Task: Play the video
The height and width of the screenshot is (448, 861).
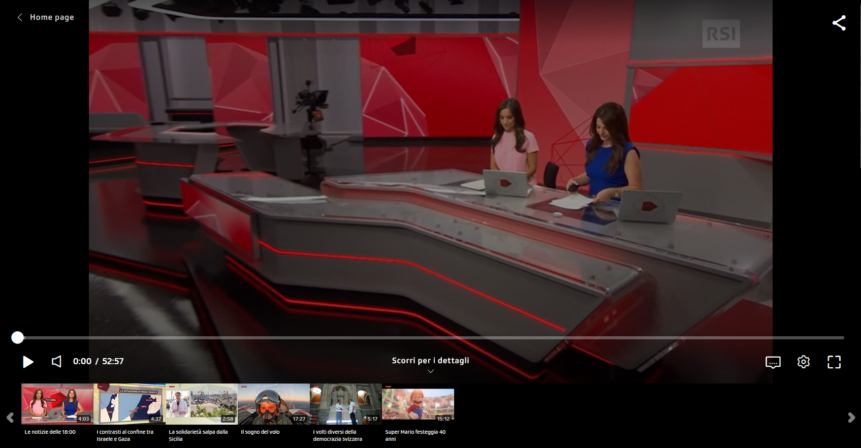Action: click(x=28, y=362)
